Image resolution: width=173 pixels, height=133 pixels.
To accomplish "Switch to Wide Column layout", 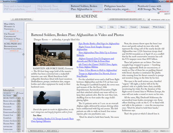I will point(159,27).
